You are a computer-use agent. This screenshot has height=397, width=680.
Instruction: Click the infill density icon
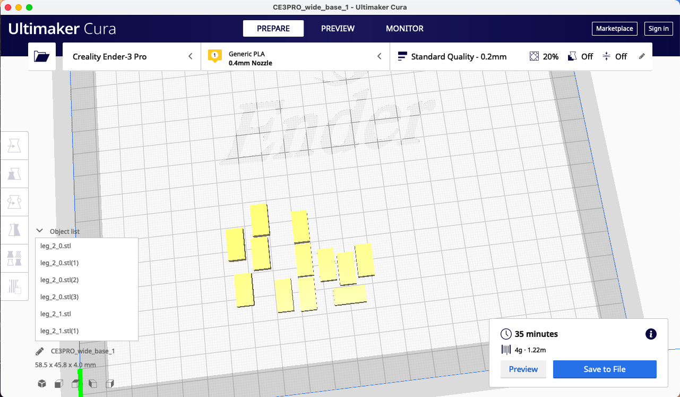pos(535,56)
